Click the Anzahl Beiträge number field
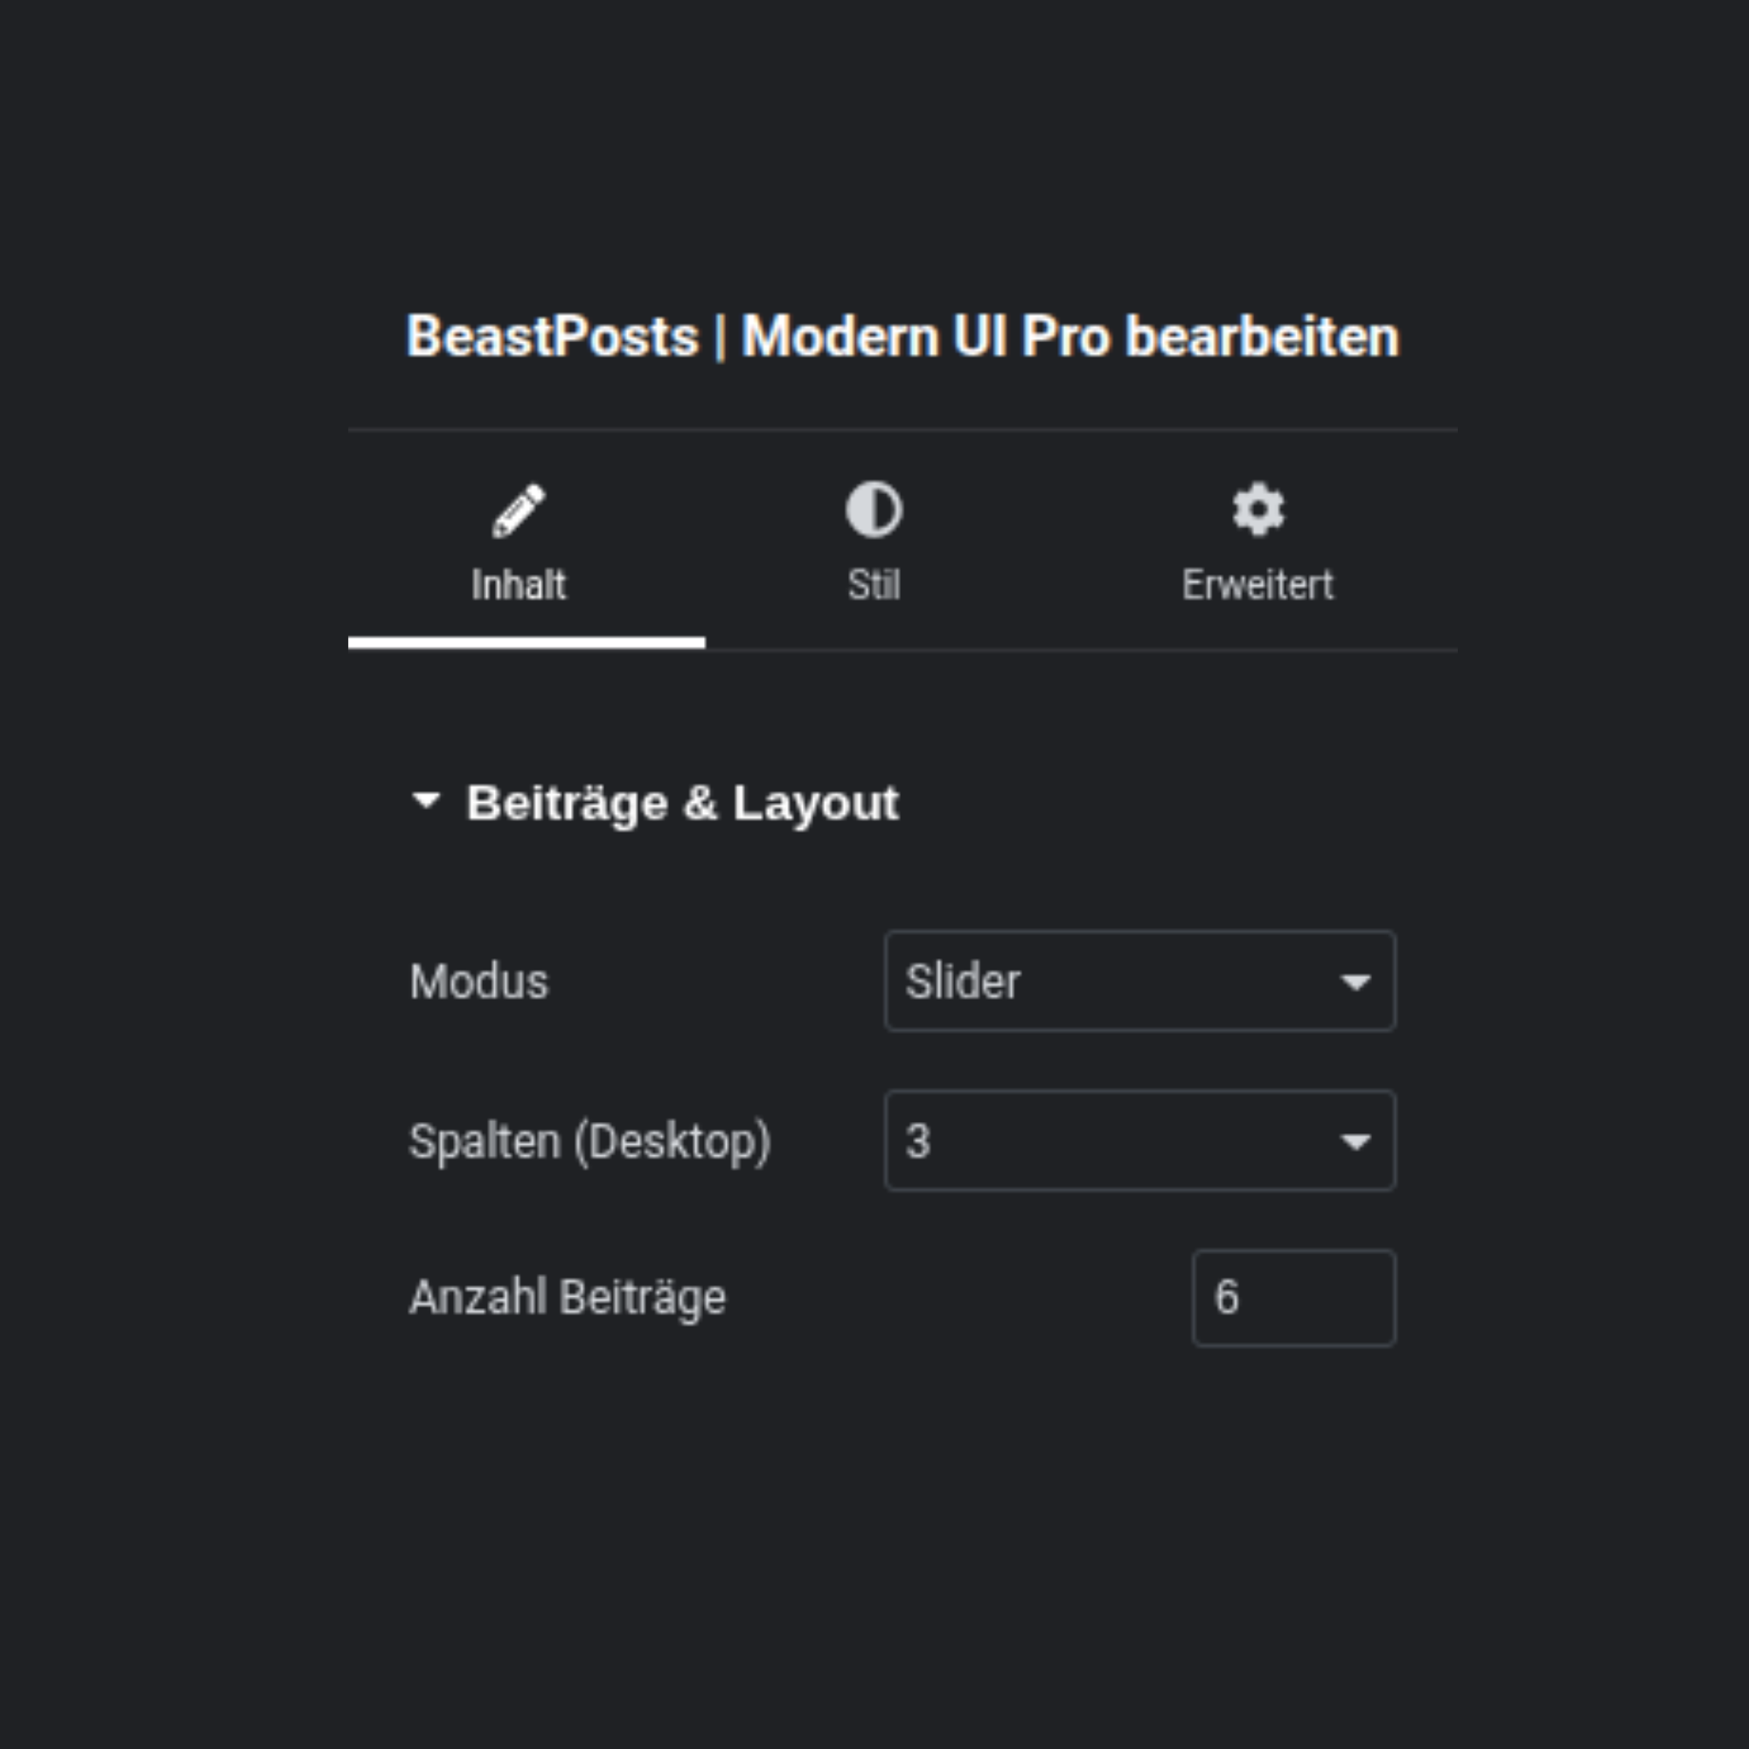 (x=1293, y=1298)
